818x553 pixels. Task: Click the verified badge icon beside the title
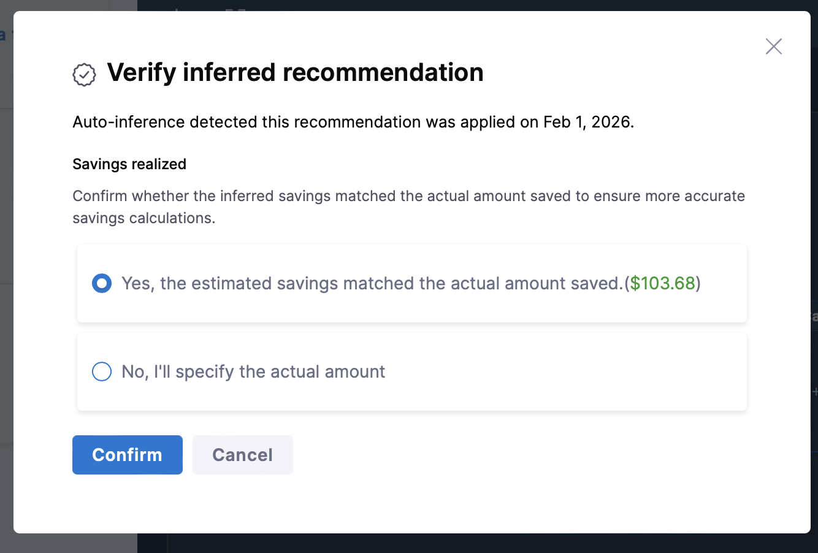pyautogui.click(x=84, y=75)
